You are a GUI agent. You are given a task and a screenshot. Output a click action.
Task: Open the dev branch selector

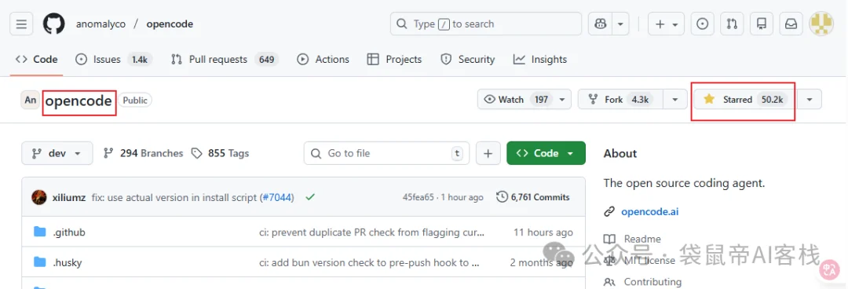[x=57, y=153]
